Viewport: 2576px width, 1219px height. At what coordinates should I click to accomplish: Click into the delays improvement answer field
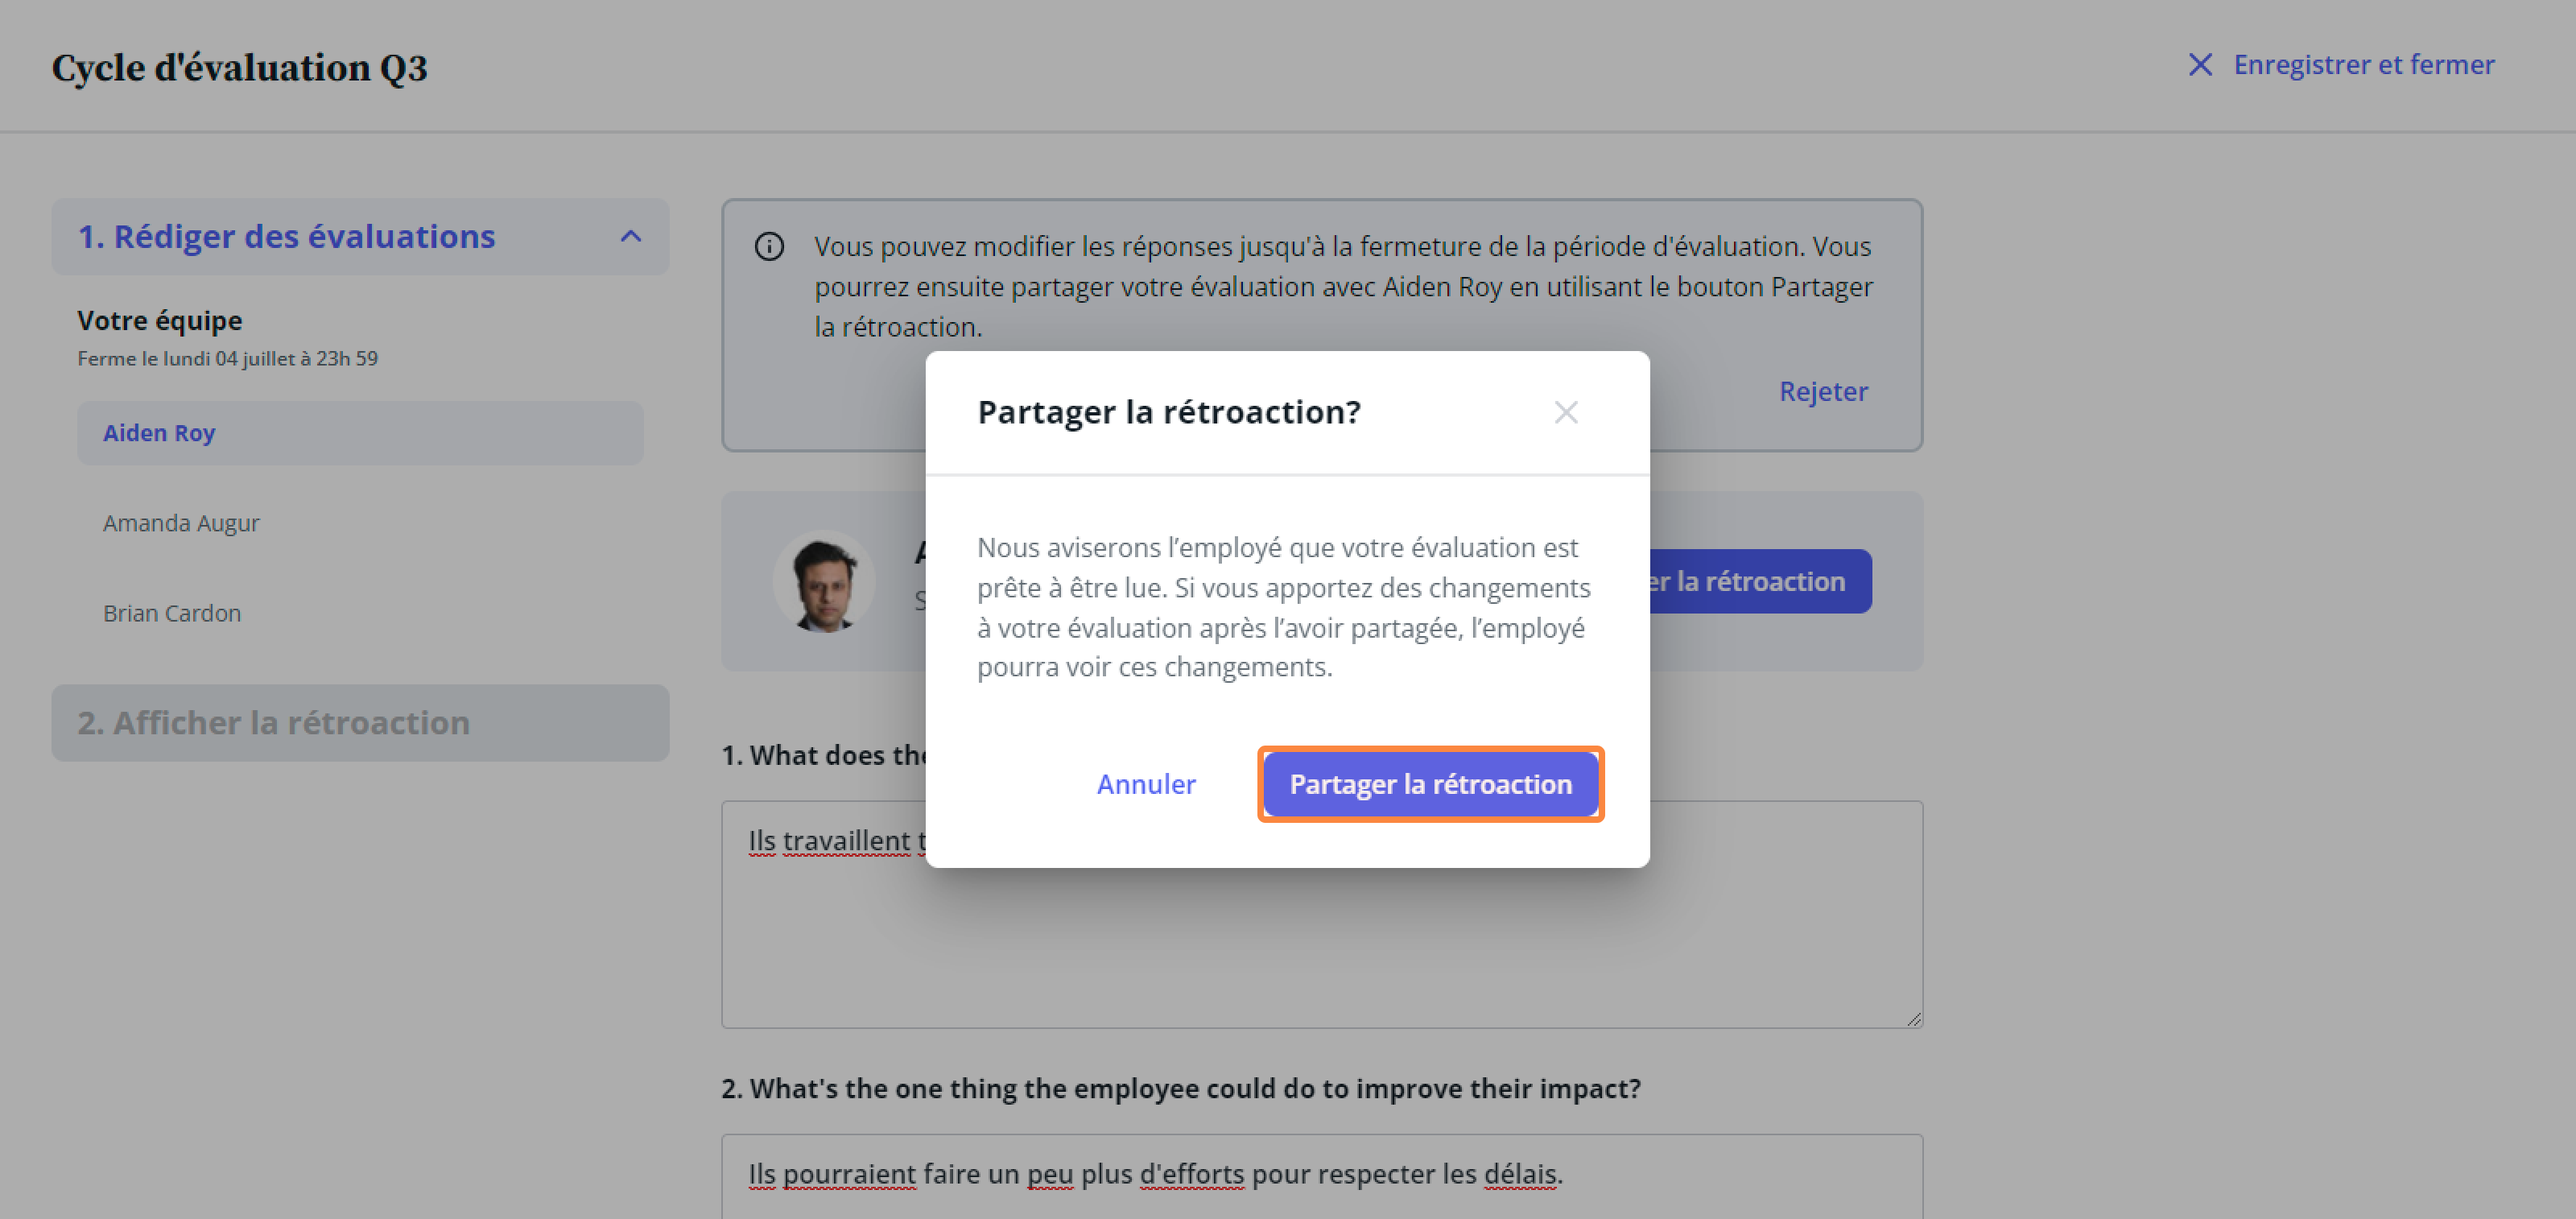[1322, 1176]
